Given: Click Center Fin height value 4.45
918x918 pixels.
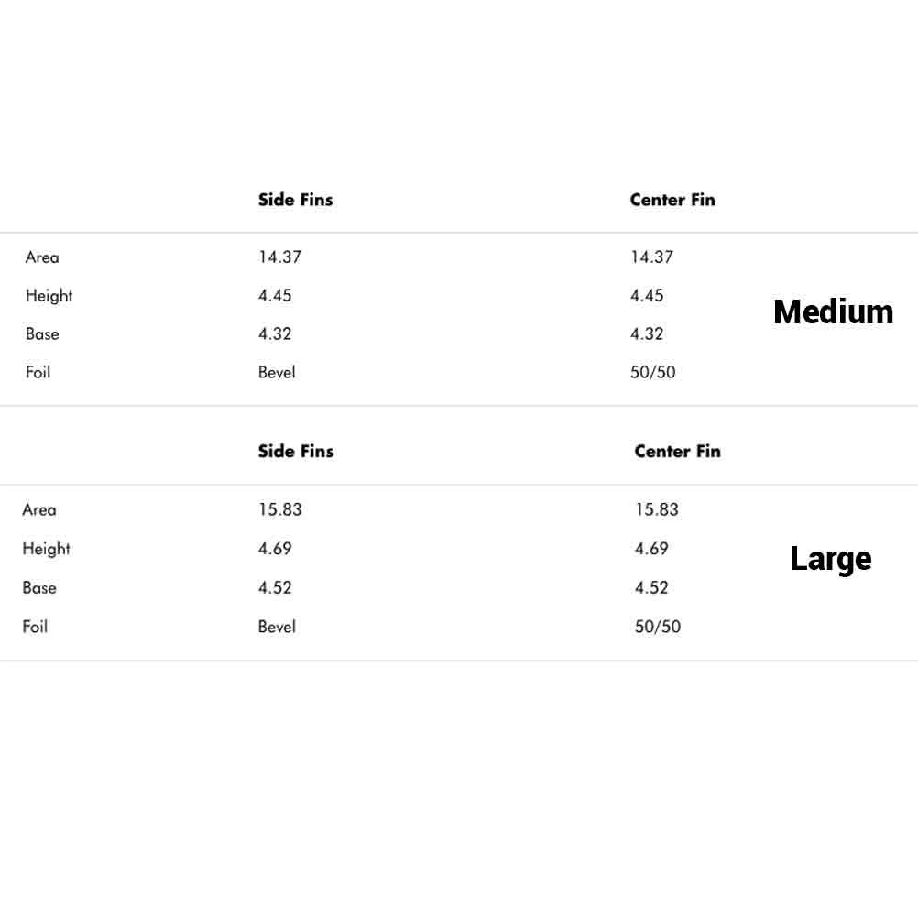Looking at the screenshot, I should click(x=647, y=296).
